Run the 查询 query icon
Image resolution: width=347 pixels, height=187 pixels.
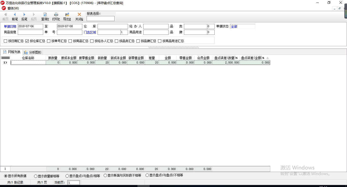point(45,14)
